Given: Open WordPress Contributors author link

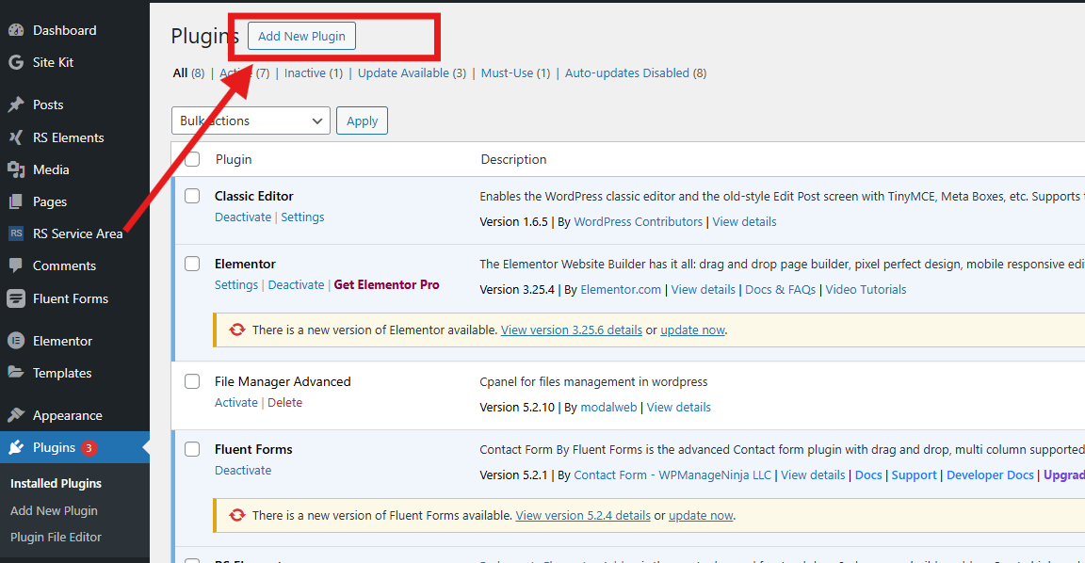Looking at the screenshot, I should tap(638, 222).
